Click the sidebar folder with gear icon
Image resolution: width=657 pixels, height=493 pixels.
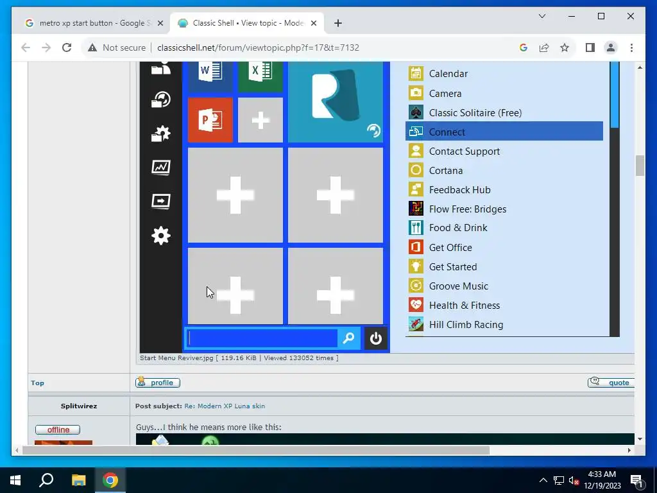point(161,134)
